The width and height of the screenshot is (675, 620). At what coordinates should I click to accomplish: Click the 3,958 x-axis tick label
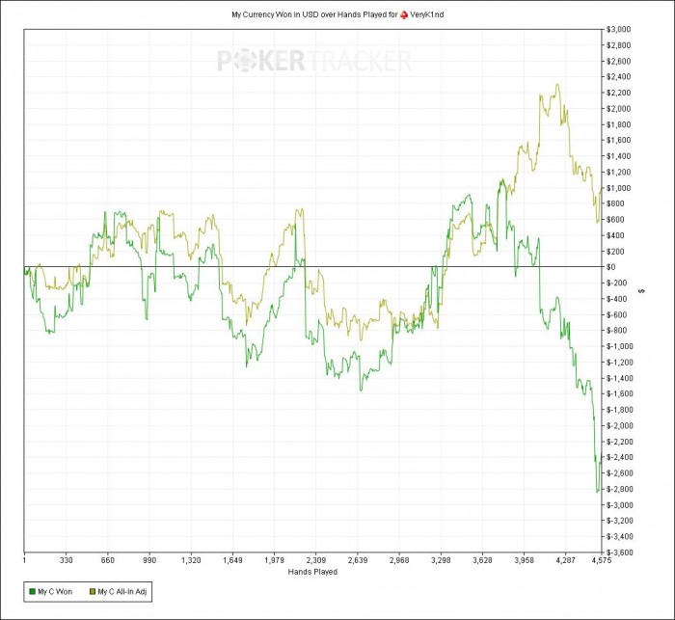click(x=524, y=560)
